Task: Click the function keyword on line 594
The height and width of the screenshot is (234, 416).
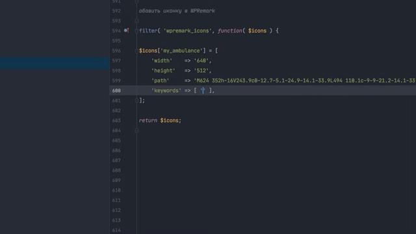Action: pos(230,31)
